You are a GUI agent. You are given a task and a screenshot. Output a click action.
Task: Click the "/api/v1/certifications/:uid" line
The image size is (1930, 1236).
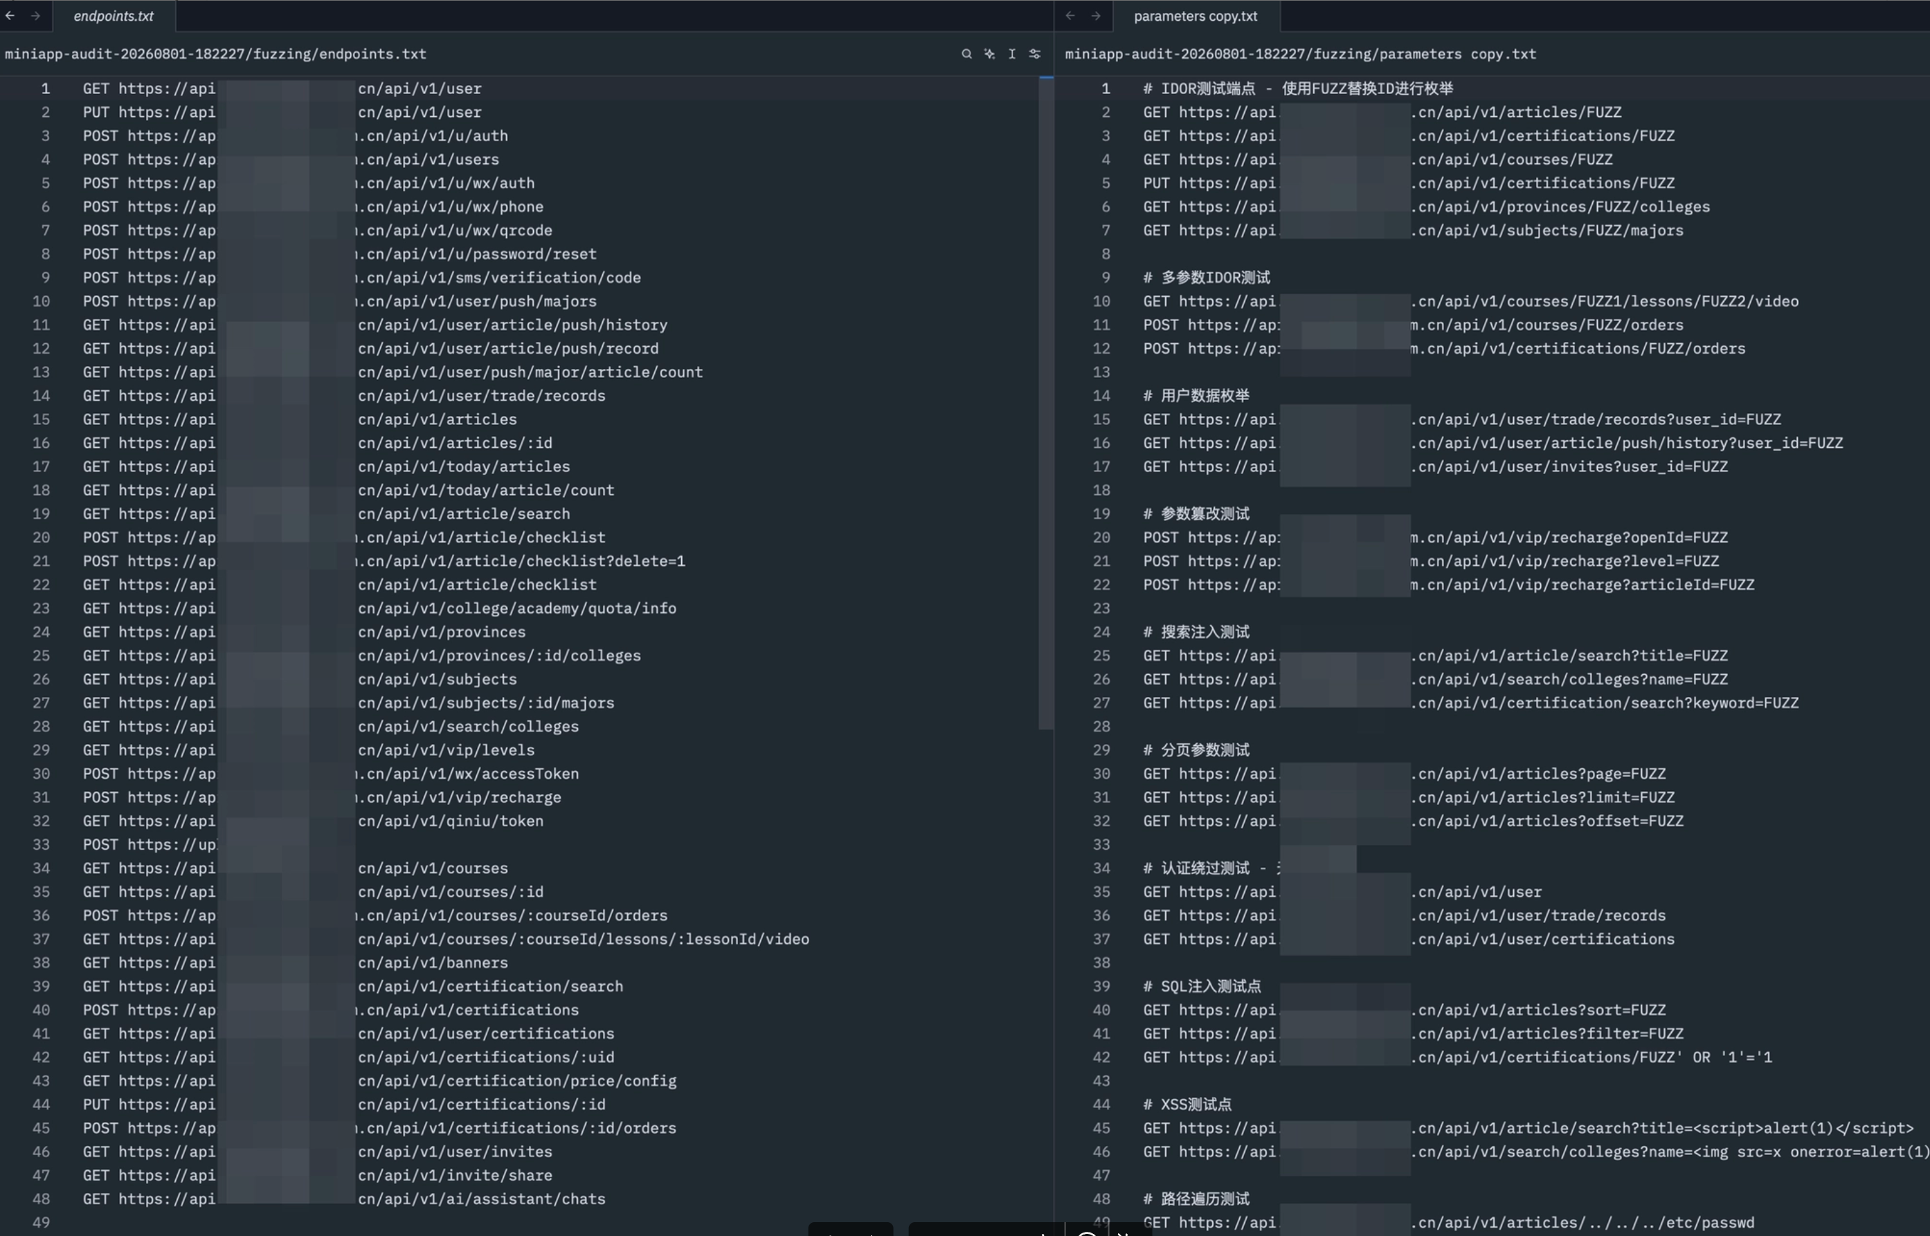348,1057
